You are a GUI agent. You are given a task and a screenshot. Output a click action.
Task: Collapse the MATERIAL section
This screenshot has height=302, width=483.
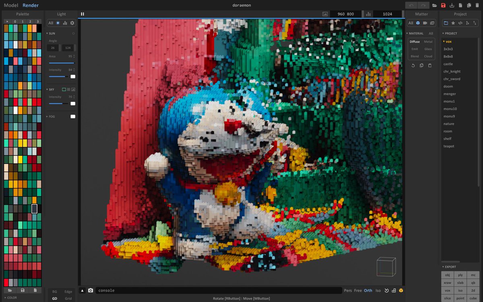click(415, 33)
